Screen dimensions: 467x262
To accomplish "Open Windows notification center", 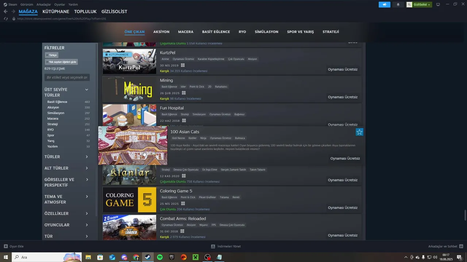I will click(459, 257).
